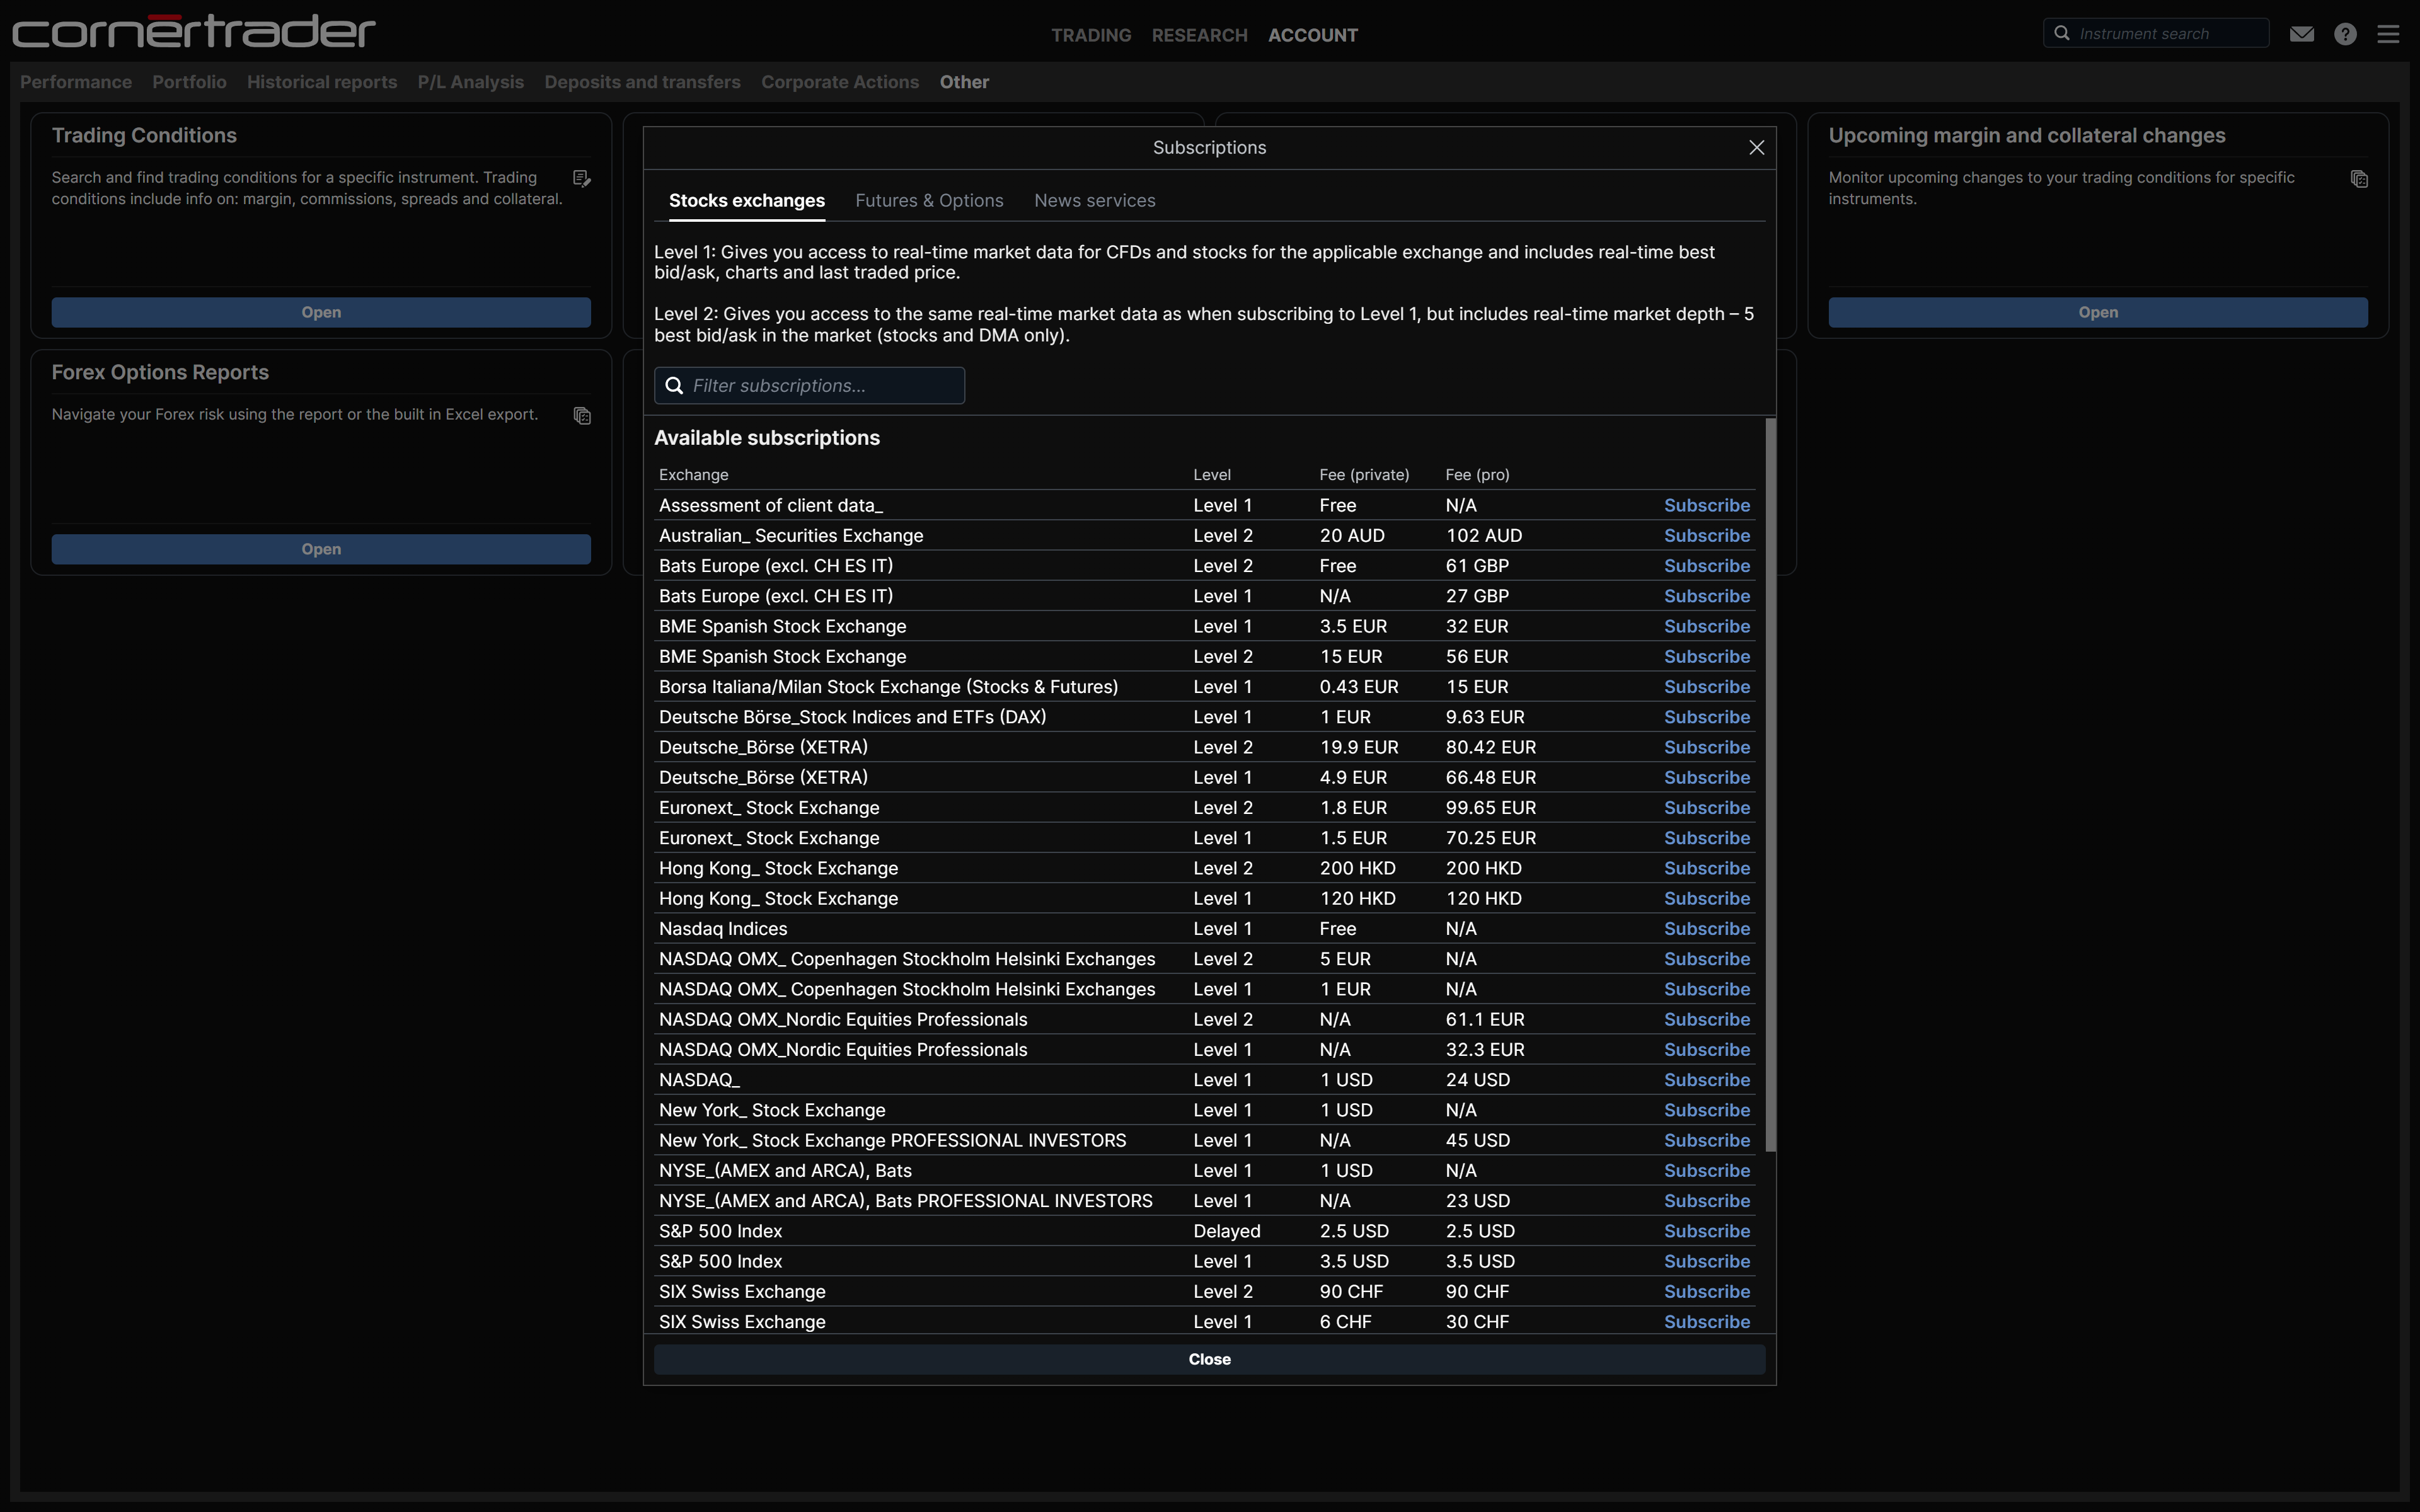This screenshot has height=1512, width=2420.
Task: Open the RESEARCH main menu
Action: 1199,35
